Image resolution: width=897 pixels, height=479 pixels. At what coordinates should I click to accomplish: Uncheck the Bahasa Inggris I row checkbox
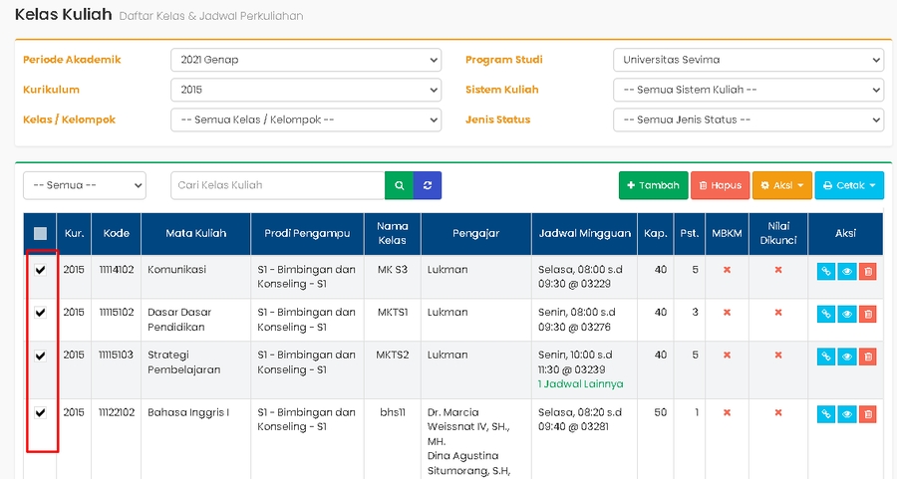point(41,412)
